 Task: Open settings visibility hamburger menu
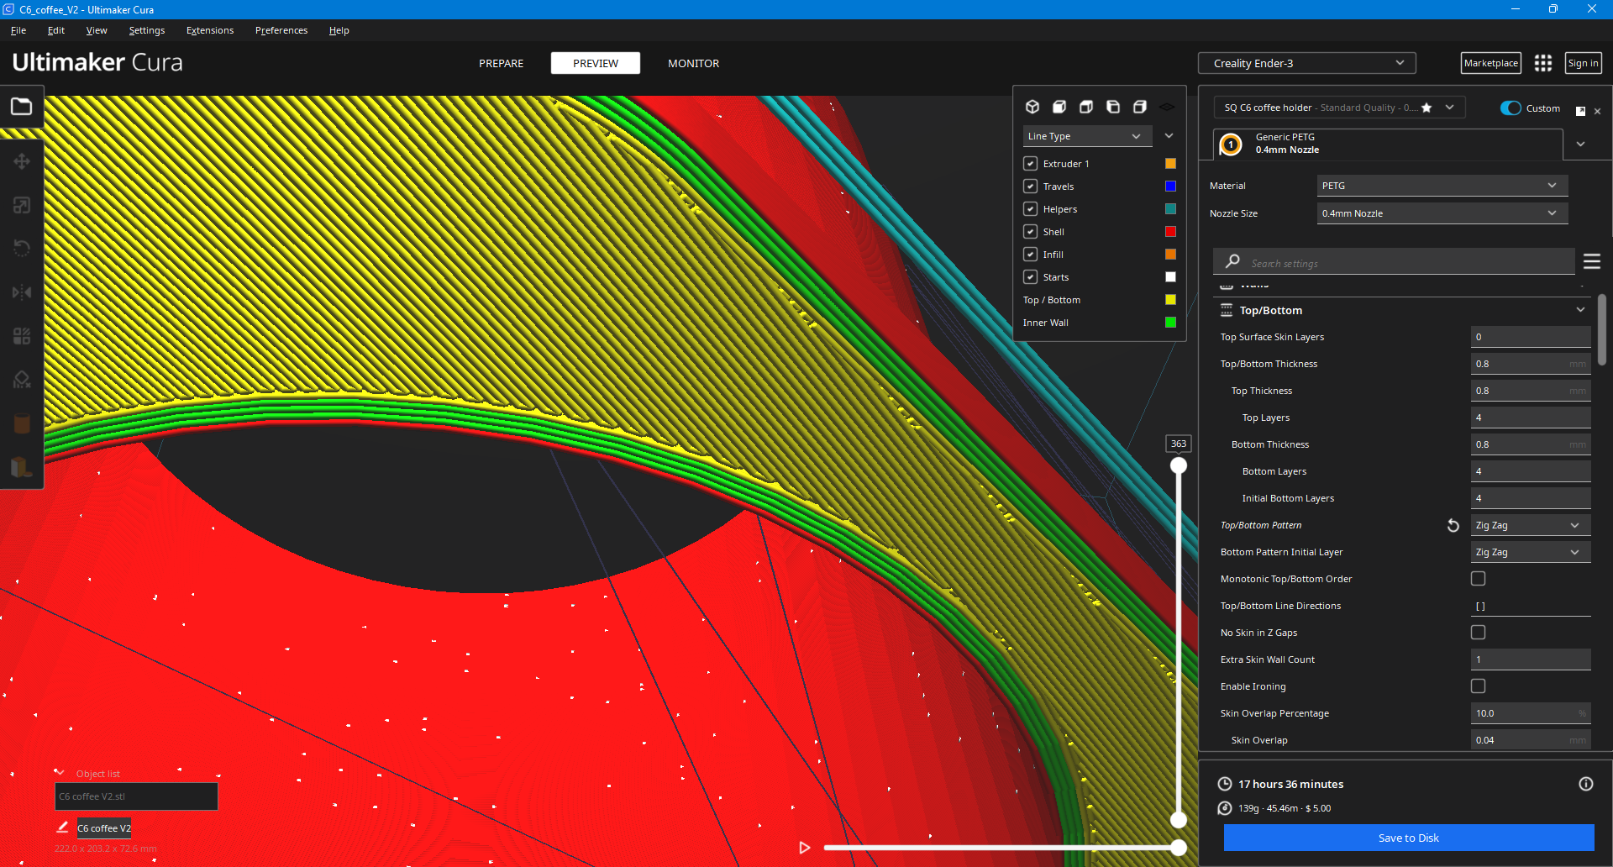(1592, 261)
